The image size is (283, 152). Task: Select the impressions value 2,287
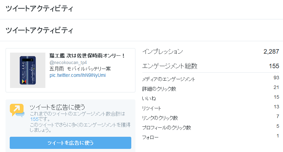(x=271, y=52)
